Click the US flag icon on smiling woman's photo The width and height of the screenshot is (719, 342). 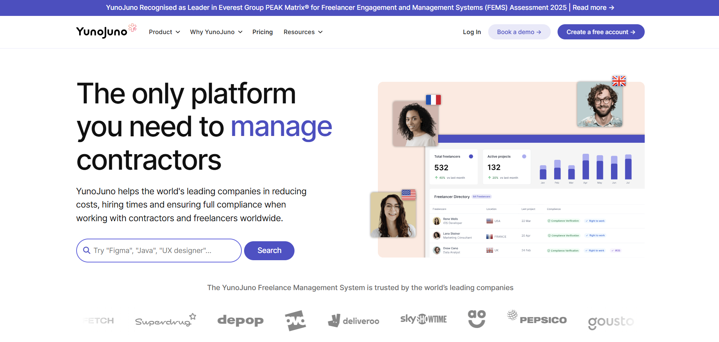[409, 195]
